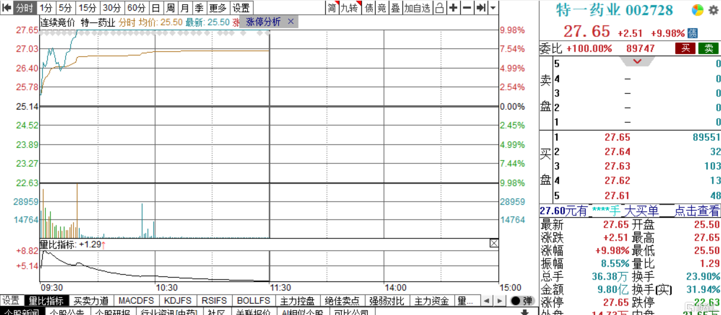Open the daily 日 chart
This screenshot has height=315, width=721.
(155, 8)
